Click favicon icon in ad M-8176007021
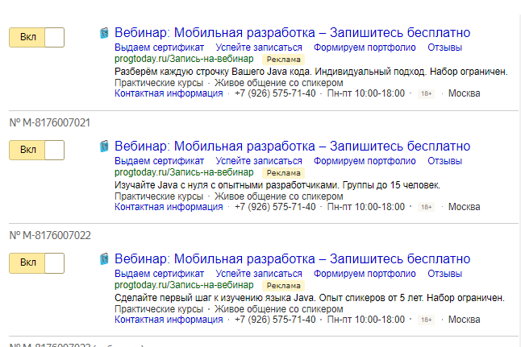This screenshot has width=521, height=347. pos(104,147)
